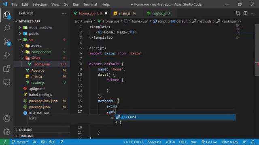Open editor More Actions ellipsis

[x=253, y=13]
